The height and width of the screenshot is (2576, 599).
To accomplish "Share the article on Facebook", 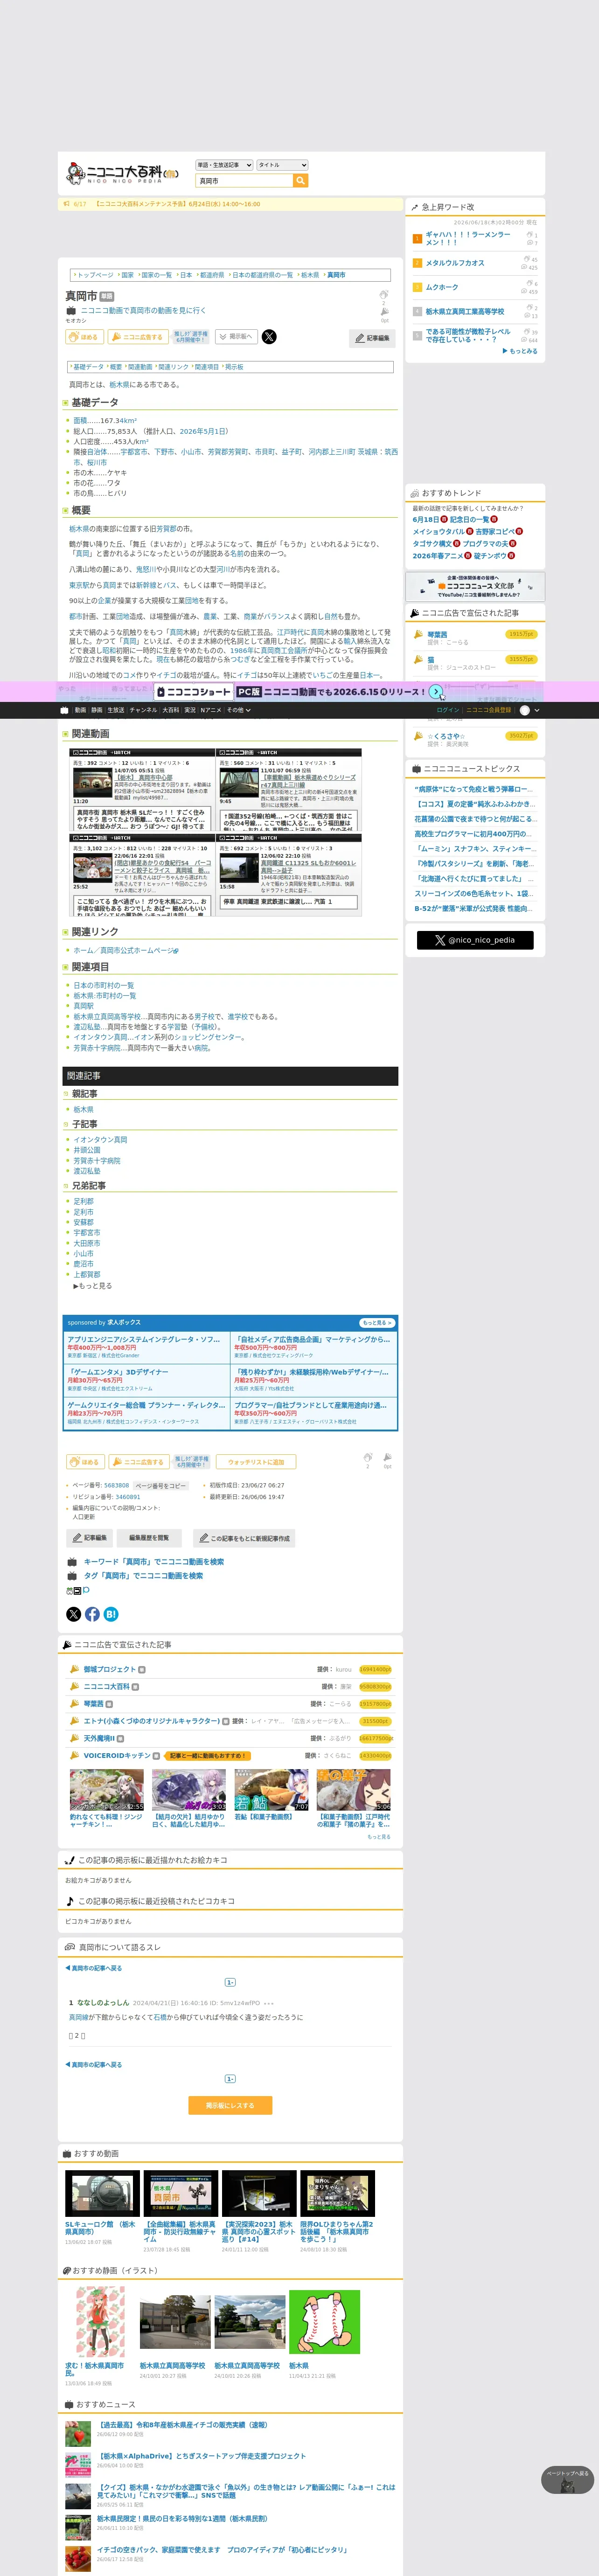I will [92, 1614].
